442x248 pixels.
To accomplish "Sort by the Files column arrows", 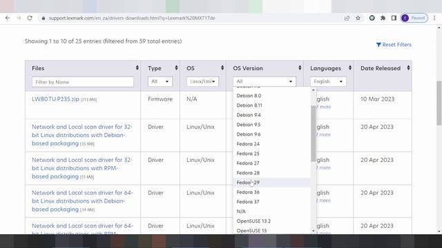I will point(137,68).
